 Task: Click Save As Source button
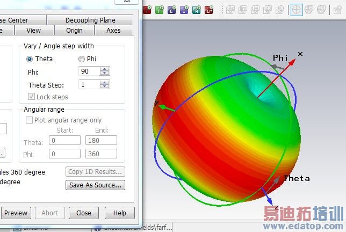[95, 185]
